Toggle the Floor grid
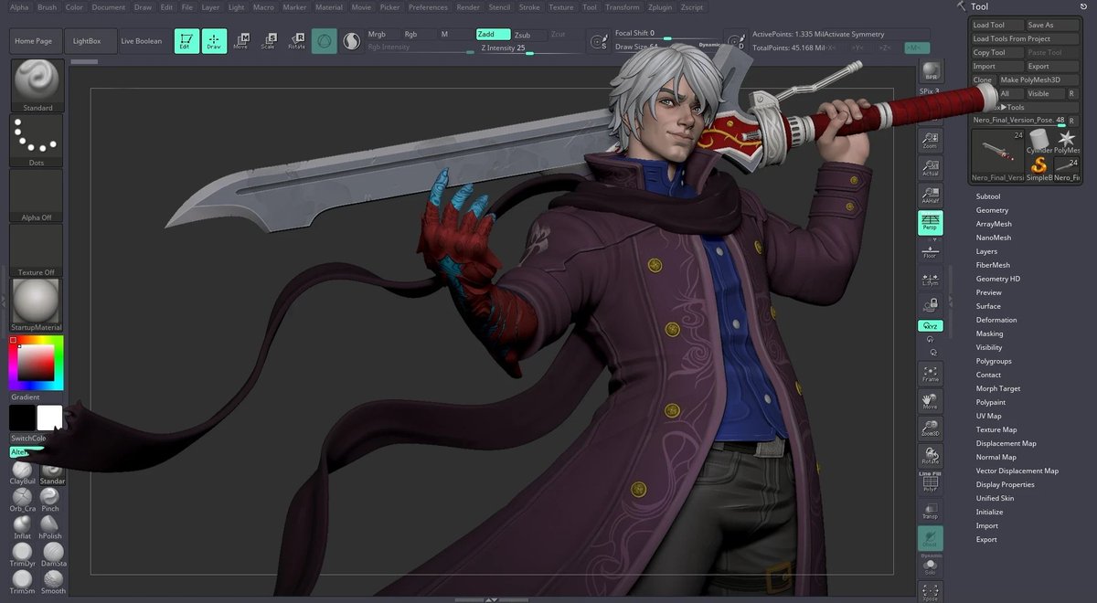The height and width of the screenshot is (603, 1097). (931, 251)
